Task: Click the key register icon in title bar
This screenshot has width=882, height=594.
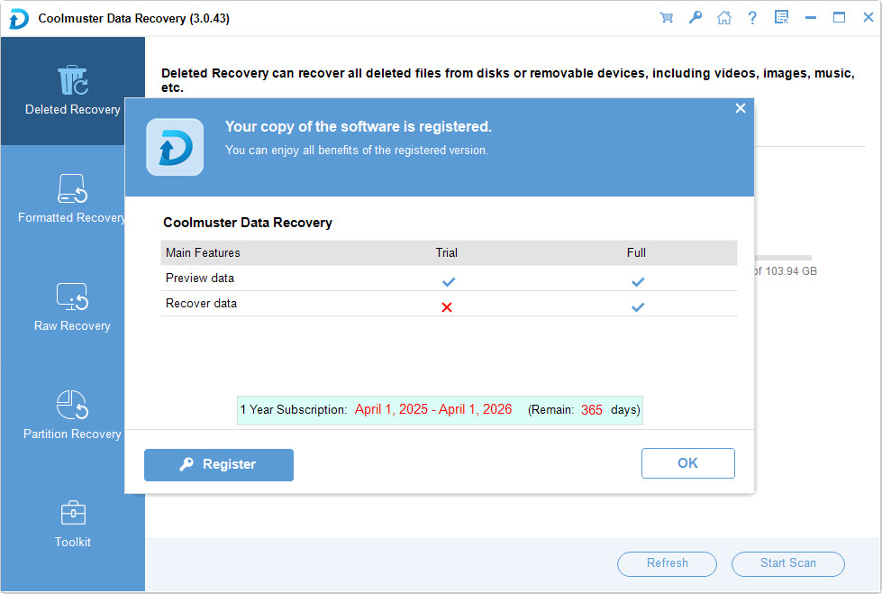Action: (x=696, y=18)
